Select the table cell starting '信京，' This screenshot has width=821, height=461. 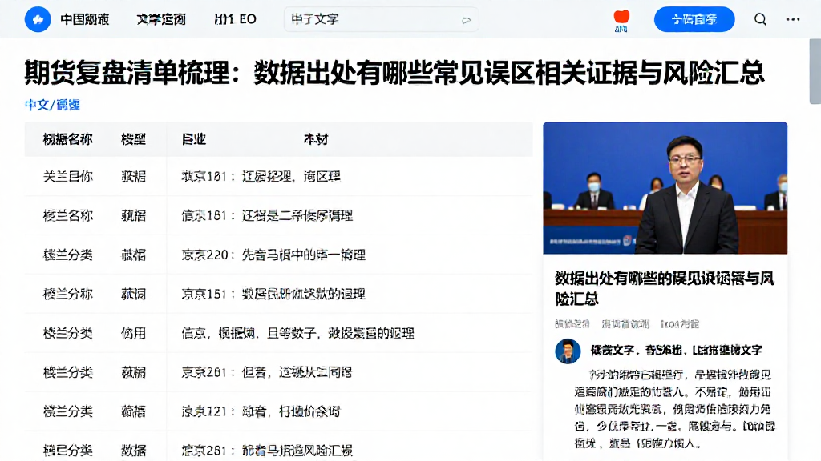298,334
